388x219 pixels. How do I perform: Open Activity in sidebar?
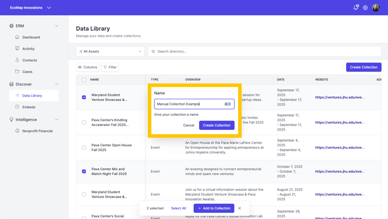tap(28, 49)
